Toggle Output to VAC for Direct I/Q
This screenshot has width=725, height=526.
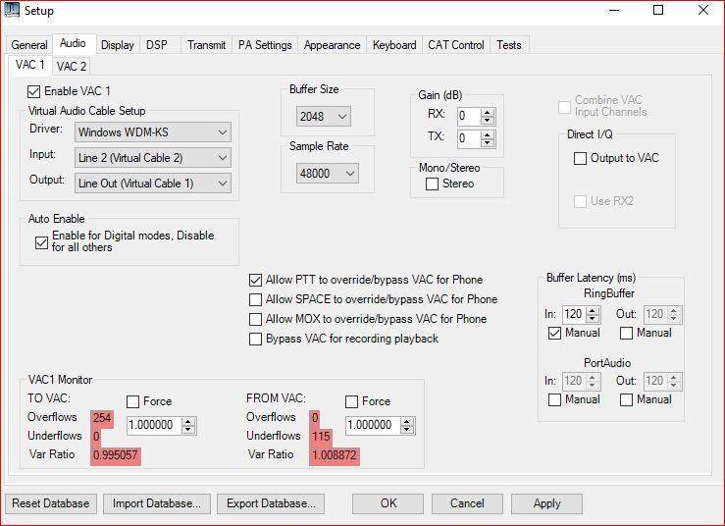[578, 158]
